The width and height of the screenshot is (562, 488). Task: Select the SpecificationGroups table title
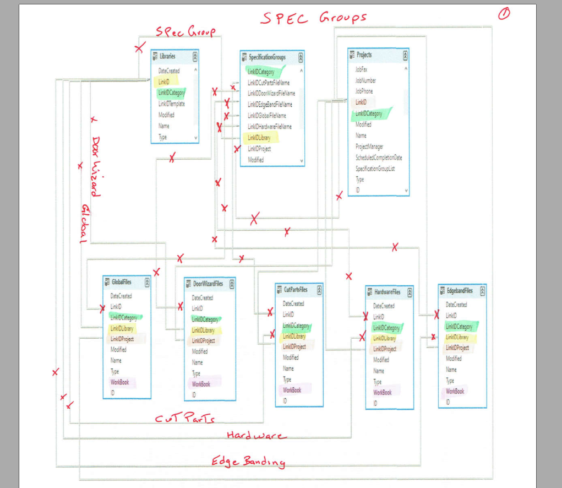coord(267,57)
